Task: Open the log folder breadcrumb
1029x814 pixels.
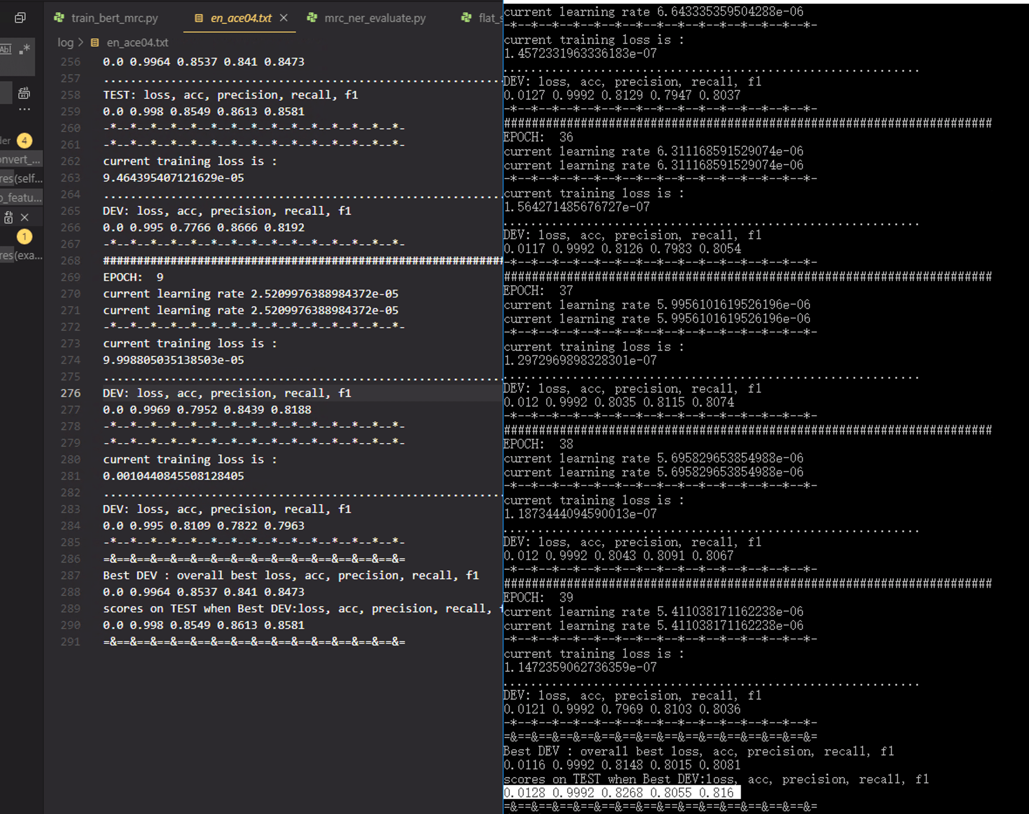Action: coord(65,43)
